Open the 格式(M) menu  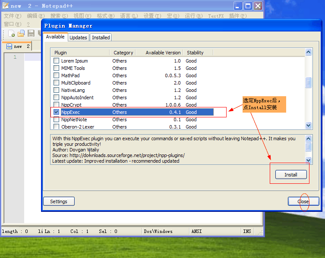106,16
